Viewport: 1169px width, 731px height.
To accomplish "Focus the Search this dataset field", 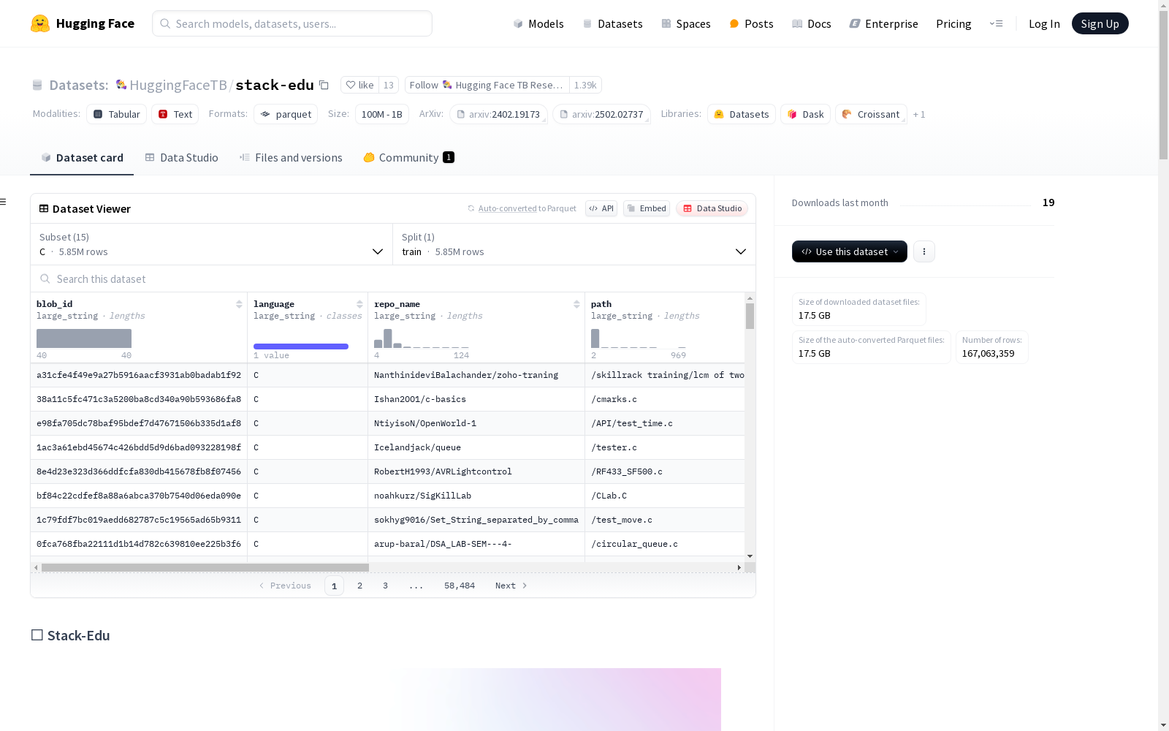I will [393, 279].
